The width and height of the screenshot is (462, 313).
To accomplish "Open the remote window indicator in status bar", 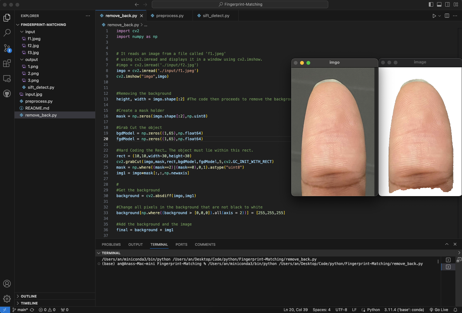I will click(x=5, y=310).
